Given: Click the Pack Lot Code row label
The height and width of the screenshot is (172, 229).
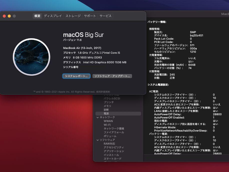Looking at the screenshot, I should (x=164, y=39).
